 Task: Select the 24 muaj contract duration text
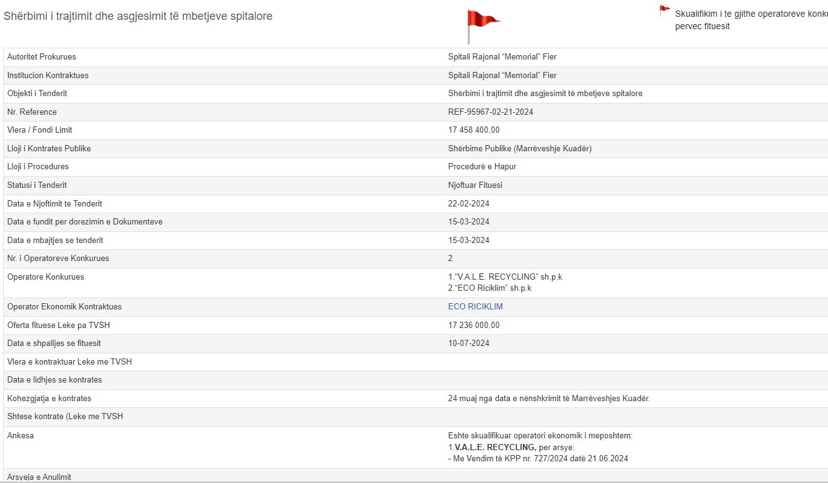[548, 399]
